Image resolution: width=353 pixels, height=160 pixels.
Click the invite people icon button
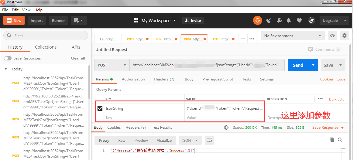[x=193, y=20]
